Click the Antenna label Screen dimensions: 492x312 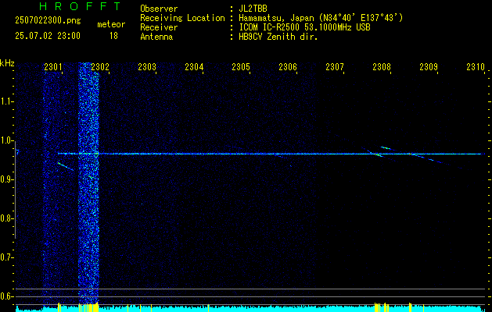pyautogui.click(x=156, y=37)
